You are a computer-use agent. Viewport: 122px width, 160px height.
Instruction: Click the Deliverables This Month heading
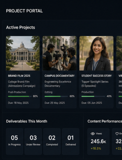pos(27,121)
